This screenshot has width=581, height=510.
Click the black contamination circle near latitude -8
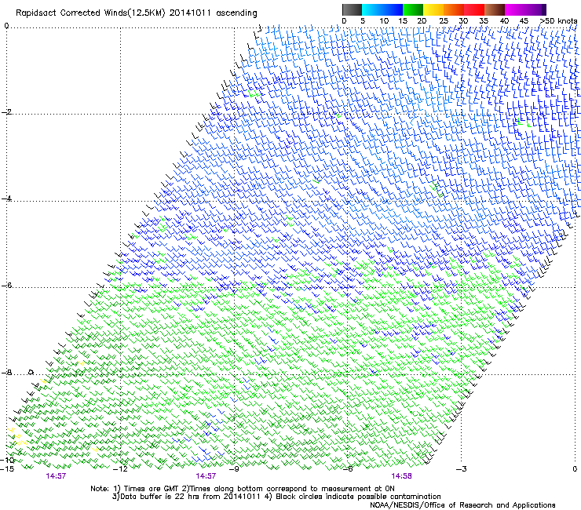31,372
